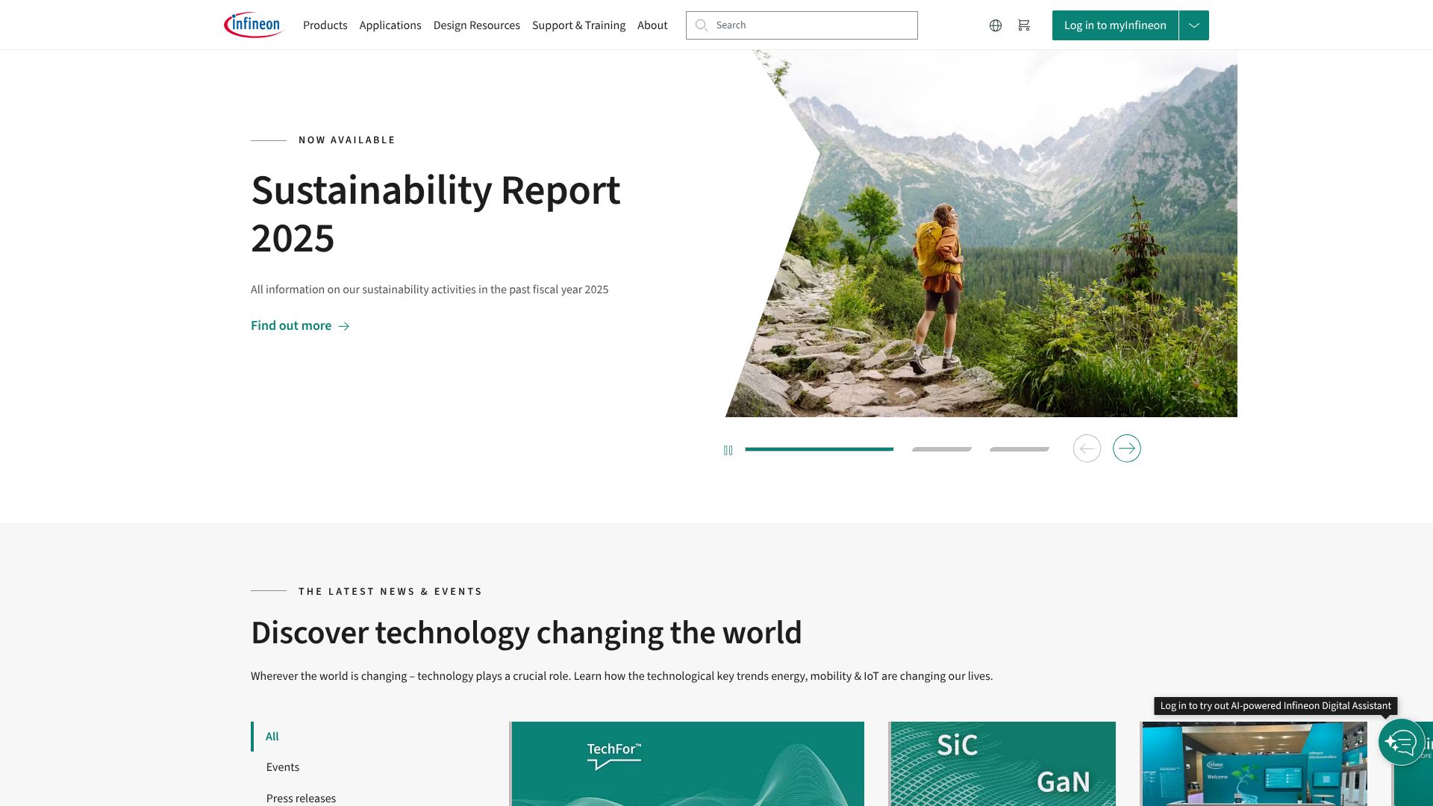Click into the Search input field
Screen dimensions: 1433x806
pyautogui.click(x=810, y=25)
